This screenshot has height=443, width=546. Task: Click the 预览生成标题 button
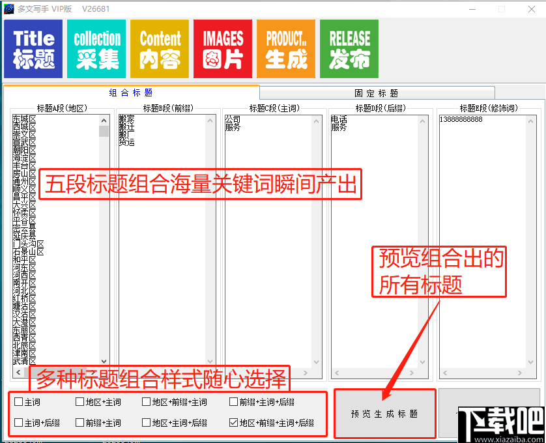point(384,414)
